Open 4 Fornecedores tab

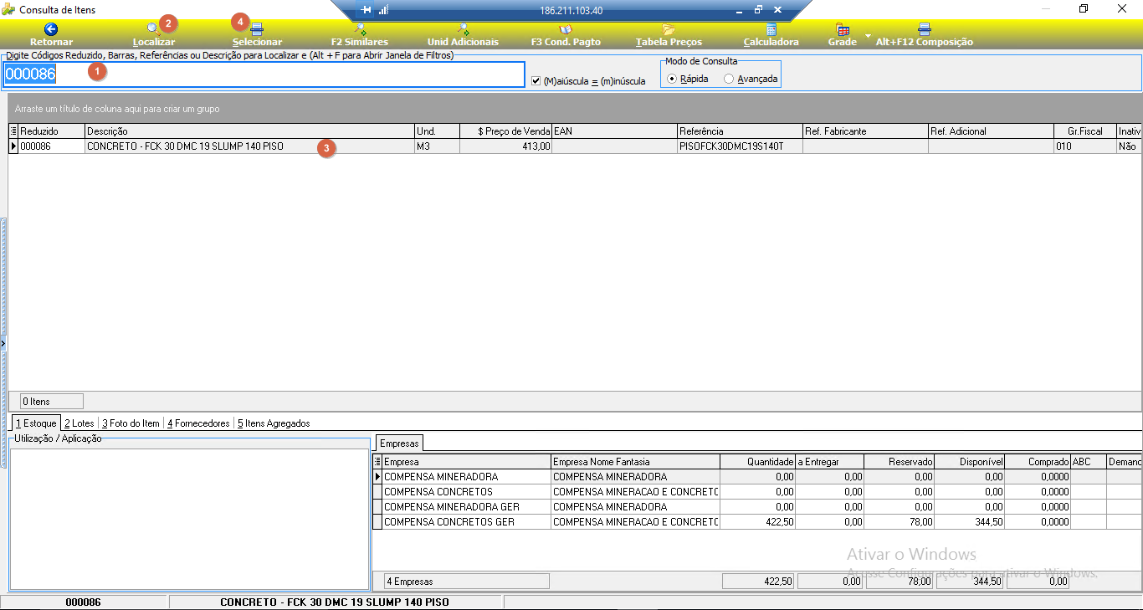[198, 423]
